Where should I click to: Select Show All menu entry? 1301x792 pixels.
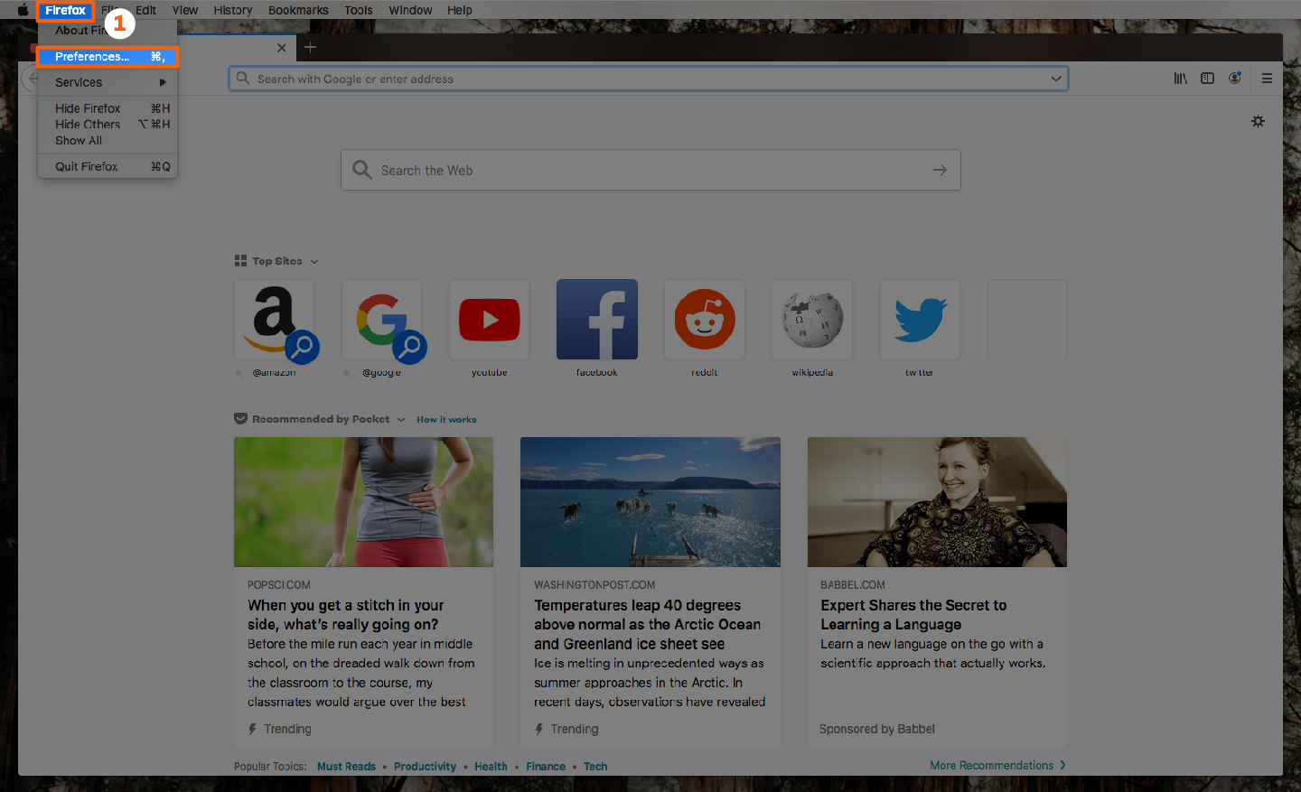tap(108, 141)
